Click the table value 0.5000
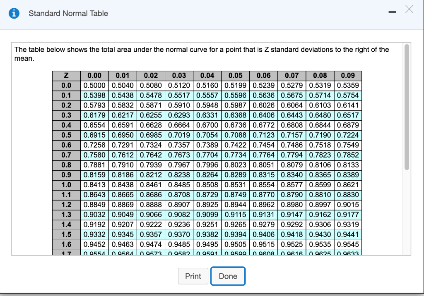The height and width of the screenshot is (296, 424). pos(94,86)
